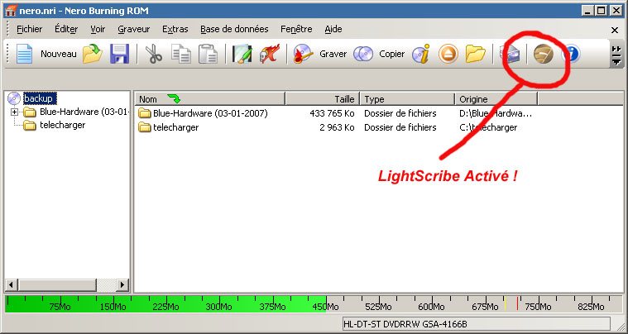Click the 2 963 Ko size cell
This screenshot has height=334, width=628.
pyautogui.click(x=338, y=127)
